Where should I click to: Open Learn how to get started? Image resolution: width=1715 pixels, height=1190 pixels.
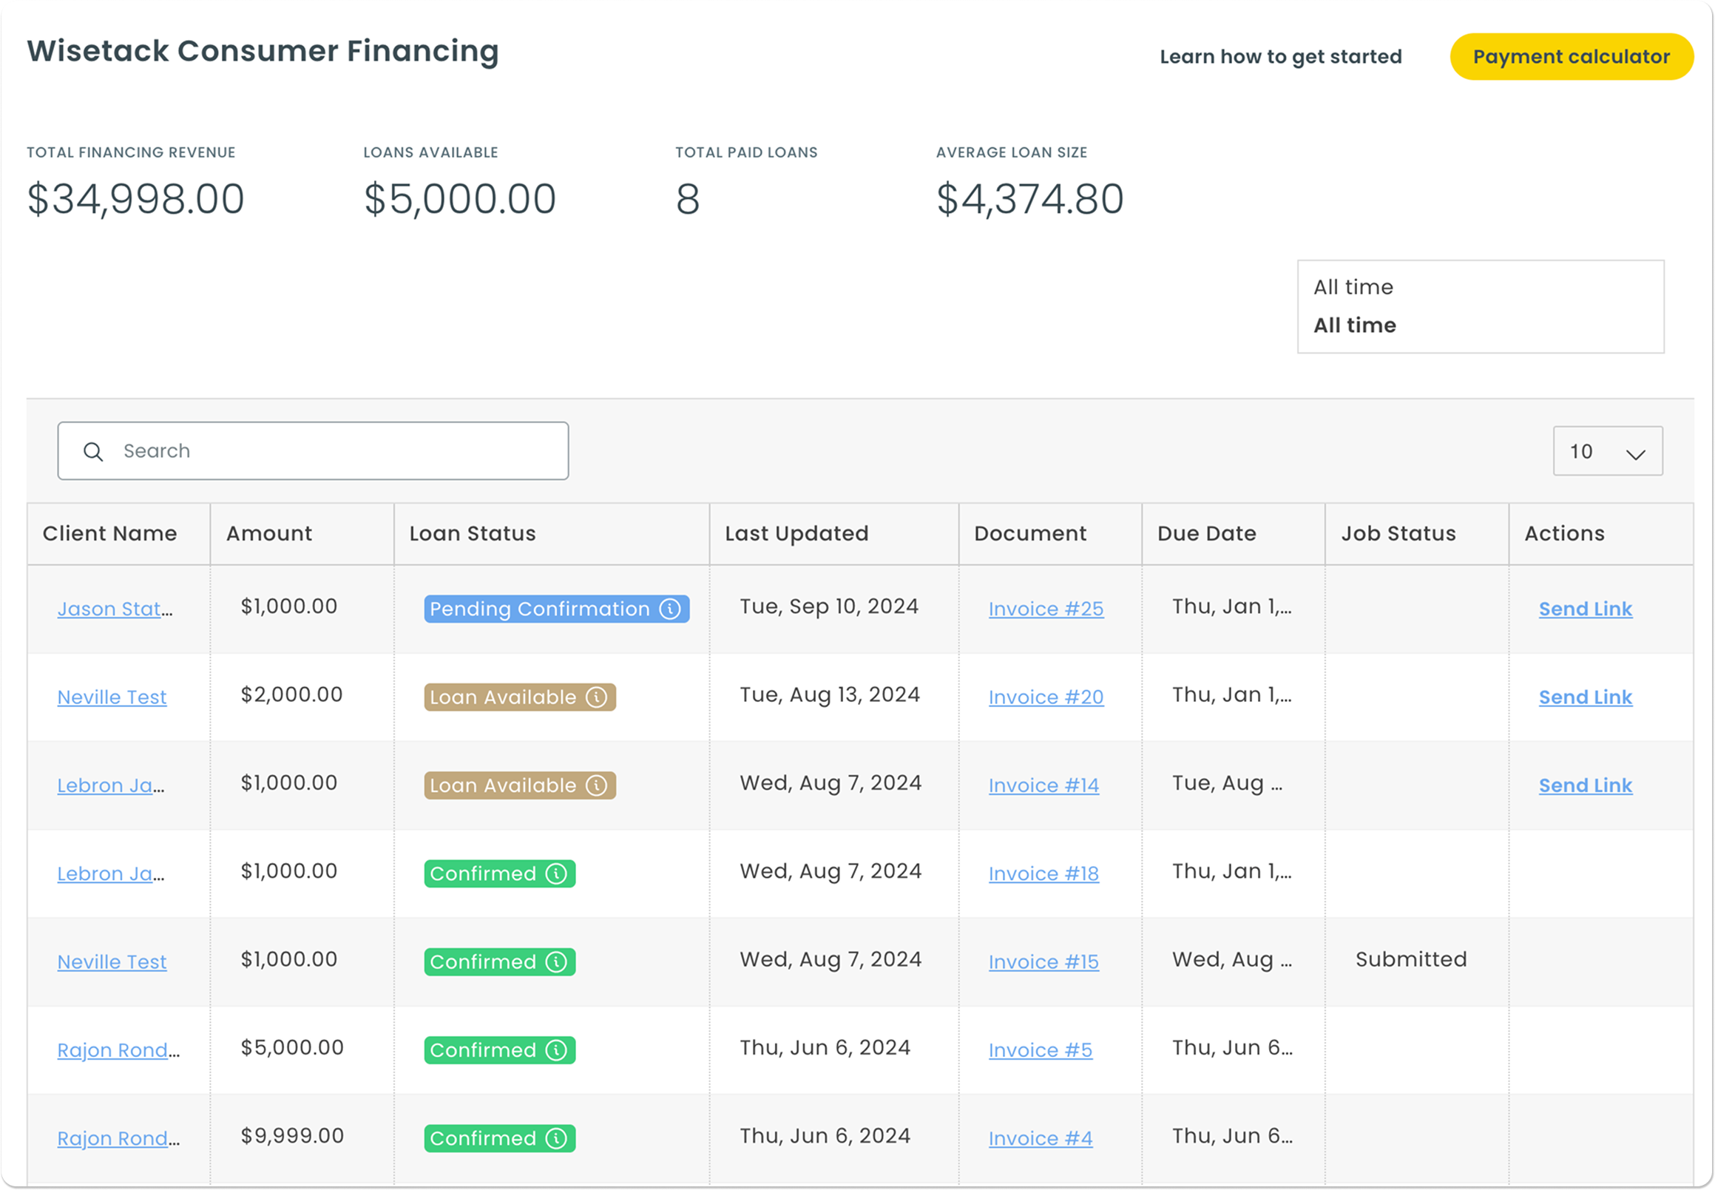point(1280,57)
